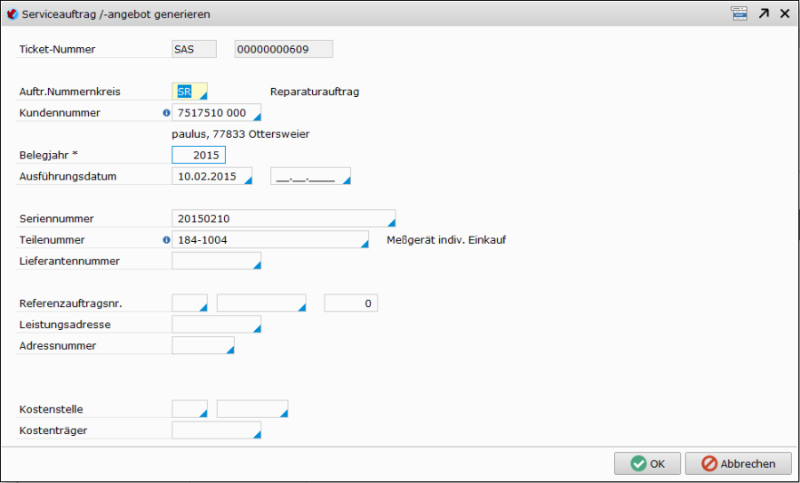This screenshot has height=483, width=800.
Task: Confirm the form with the OK button
Action: (647, 463)
